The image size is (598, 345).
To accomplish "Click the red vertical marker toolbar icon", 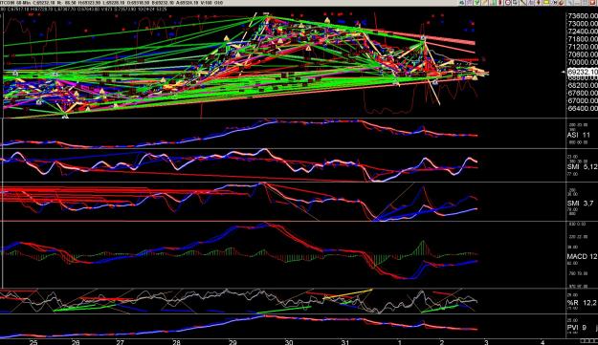I will 500,2.
